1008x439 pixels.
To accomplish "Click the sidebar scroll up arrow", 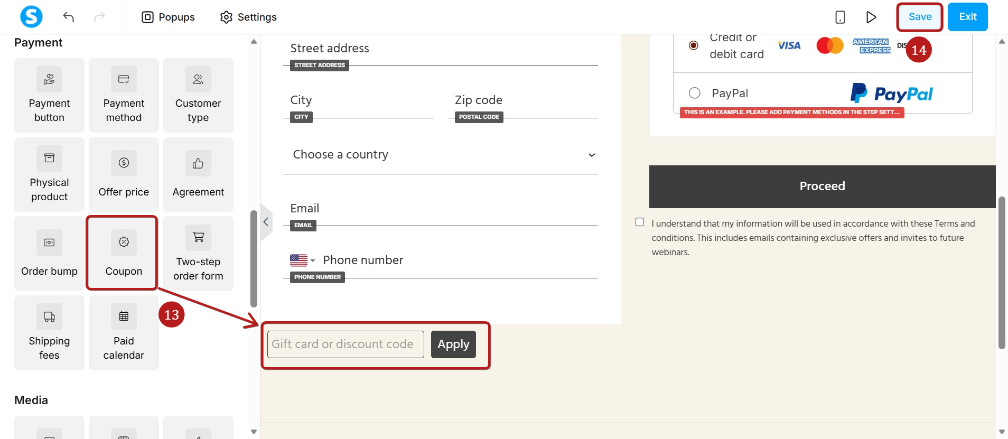I will pos(254,41).
